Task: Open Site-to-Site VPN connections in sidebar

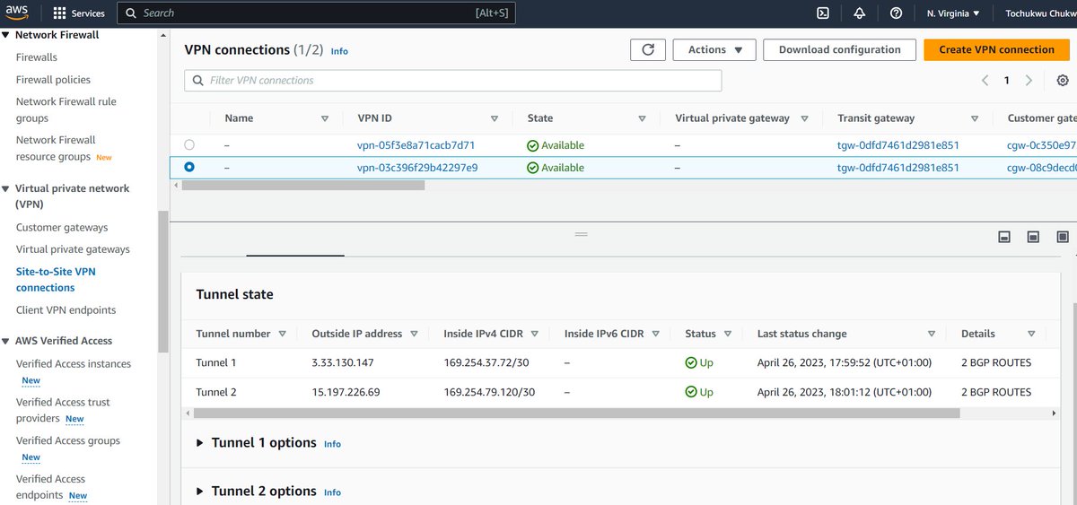Action: point(56,280)
